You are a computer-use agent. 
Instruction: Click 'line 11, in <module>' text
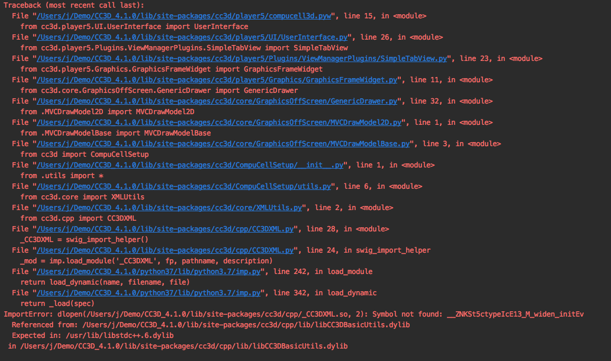pos(451,80)
